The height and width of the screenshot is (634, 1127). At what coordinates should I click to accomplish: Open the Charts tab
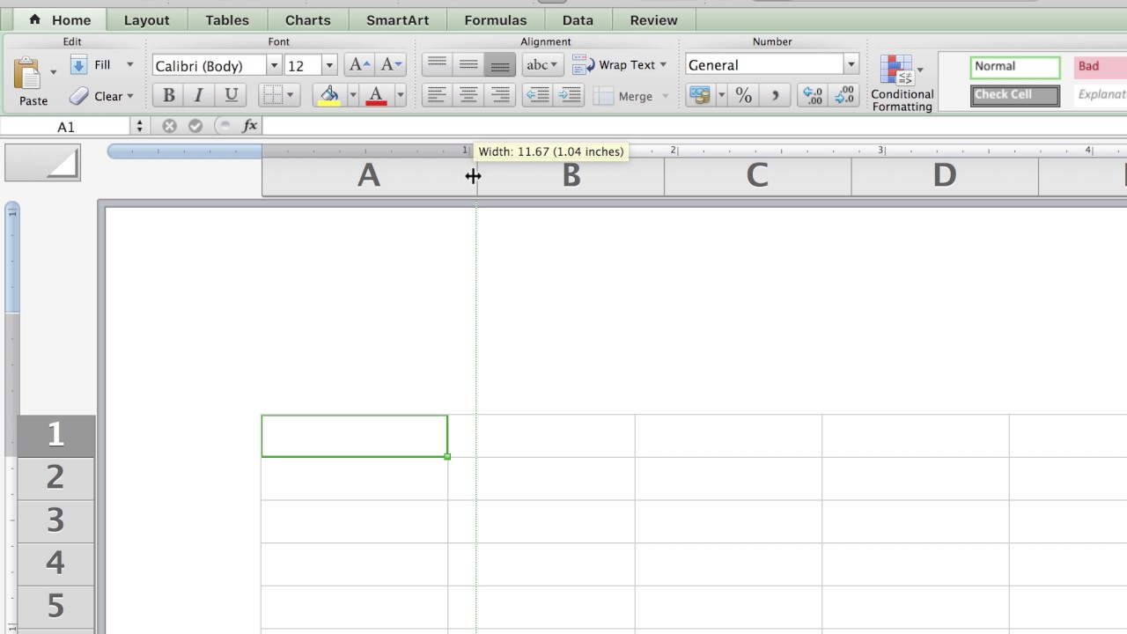point(308,19)
